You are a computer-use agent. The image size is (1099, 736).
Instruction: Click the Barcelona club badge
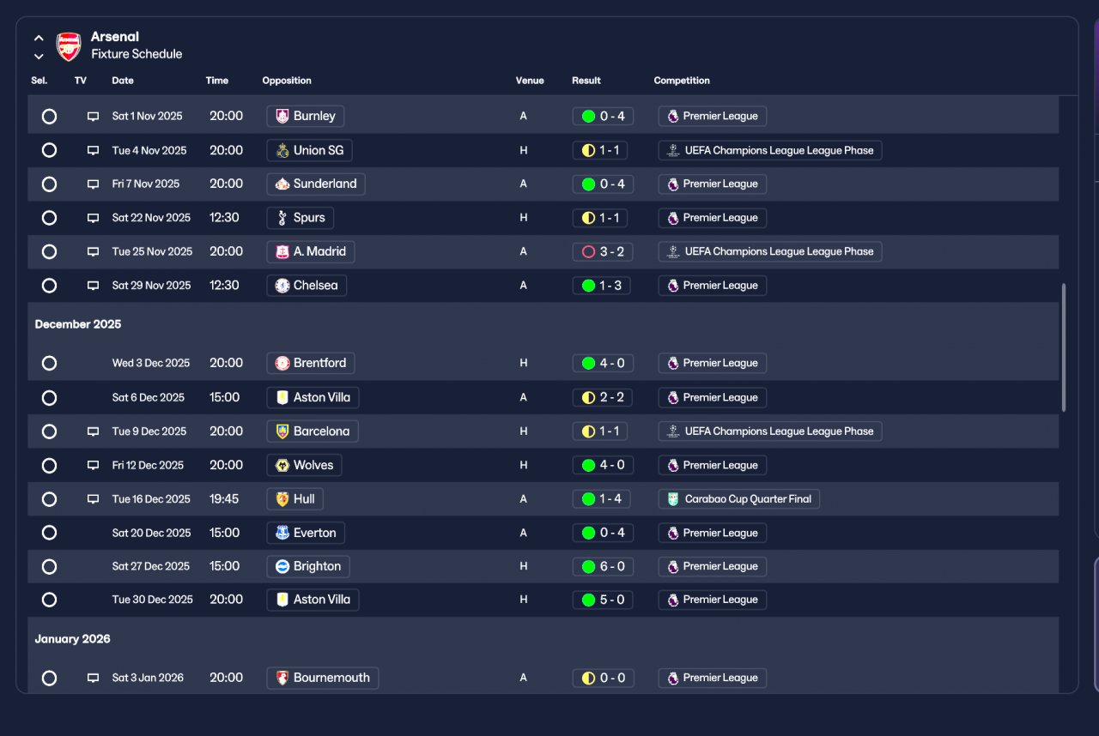coord(282,431)
